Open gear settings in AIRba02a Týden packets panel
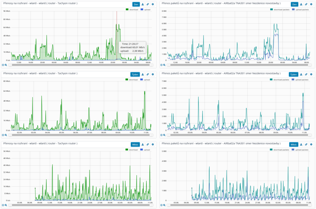This screenshot has height=209, width=316. 311,74
